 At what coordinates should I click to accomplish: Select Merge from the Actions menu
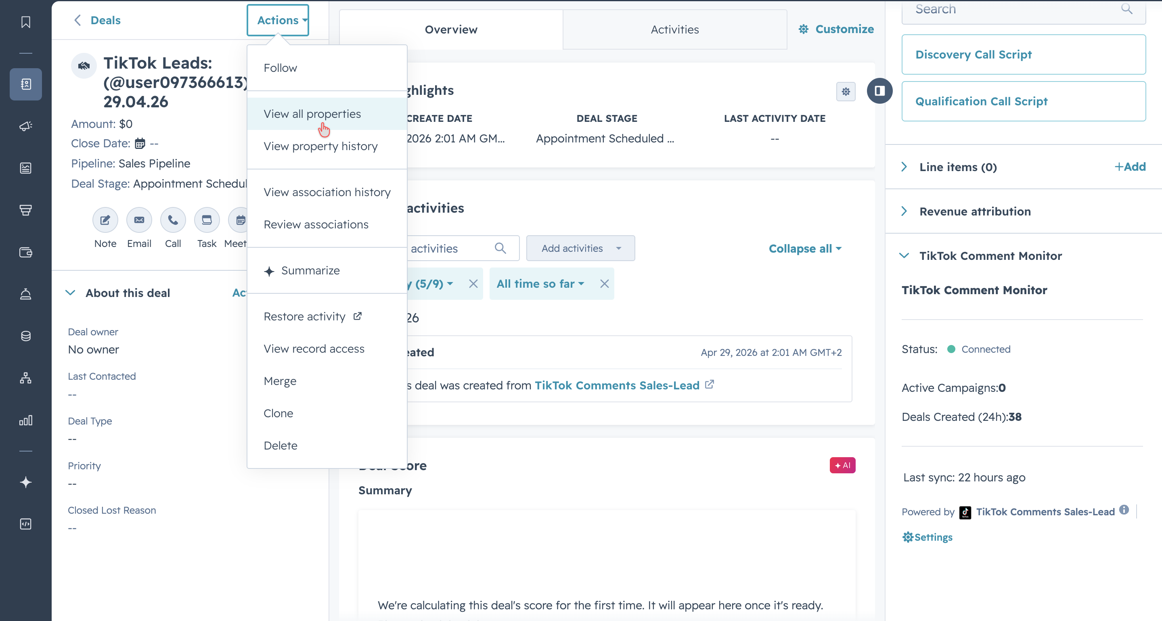click(327, 381)
